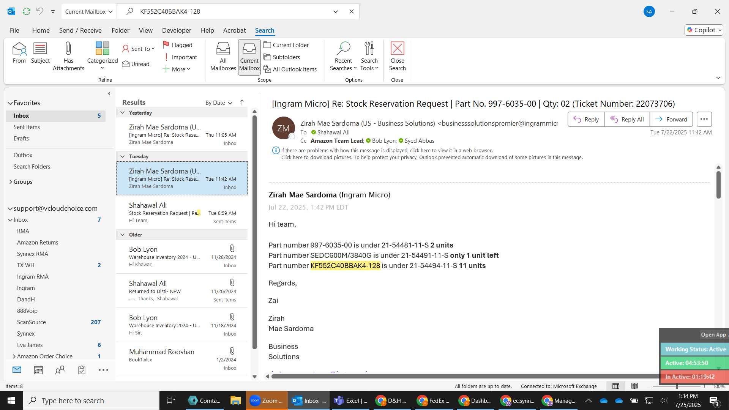The width and height of the screenshot is (729, 410).
Task: Open the File menu
Action: (x=14, y=30)
